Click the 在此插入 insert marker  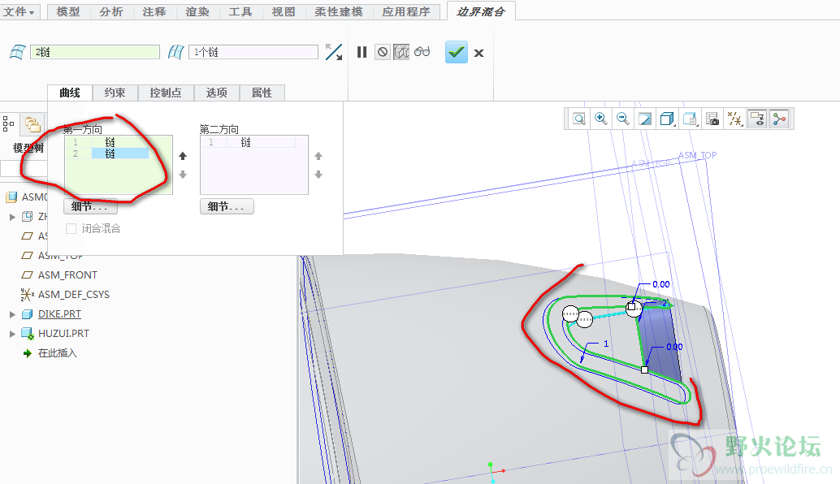tap(58, 353)
